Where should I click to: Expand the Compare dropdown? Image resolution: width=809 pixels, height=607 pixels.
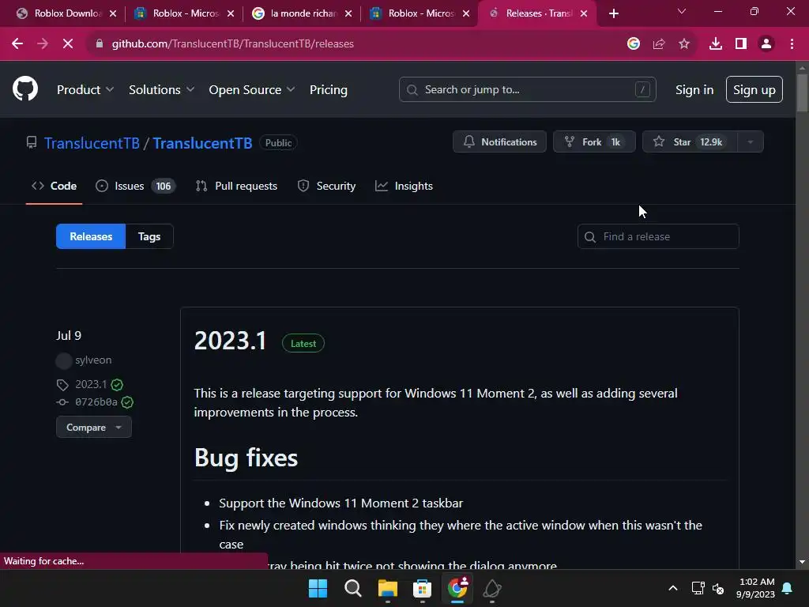tap(94, 428)
